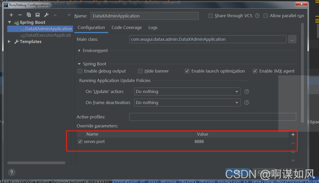This screenshot has height=183, width=319.
Task: Browse main class with ellipsis button
Action: (292, 39)
